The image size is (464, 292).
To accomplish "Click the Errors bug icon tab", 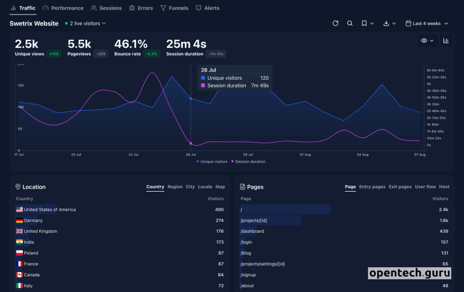I will point(132,8).
